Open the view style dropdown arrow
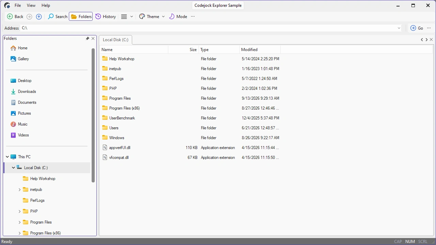 pos(131,16)
